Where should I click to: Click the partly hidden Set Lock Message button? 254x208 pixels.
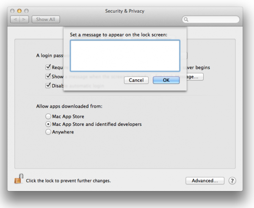[x=195, y=77]
